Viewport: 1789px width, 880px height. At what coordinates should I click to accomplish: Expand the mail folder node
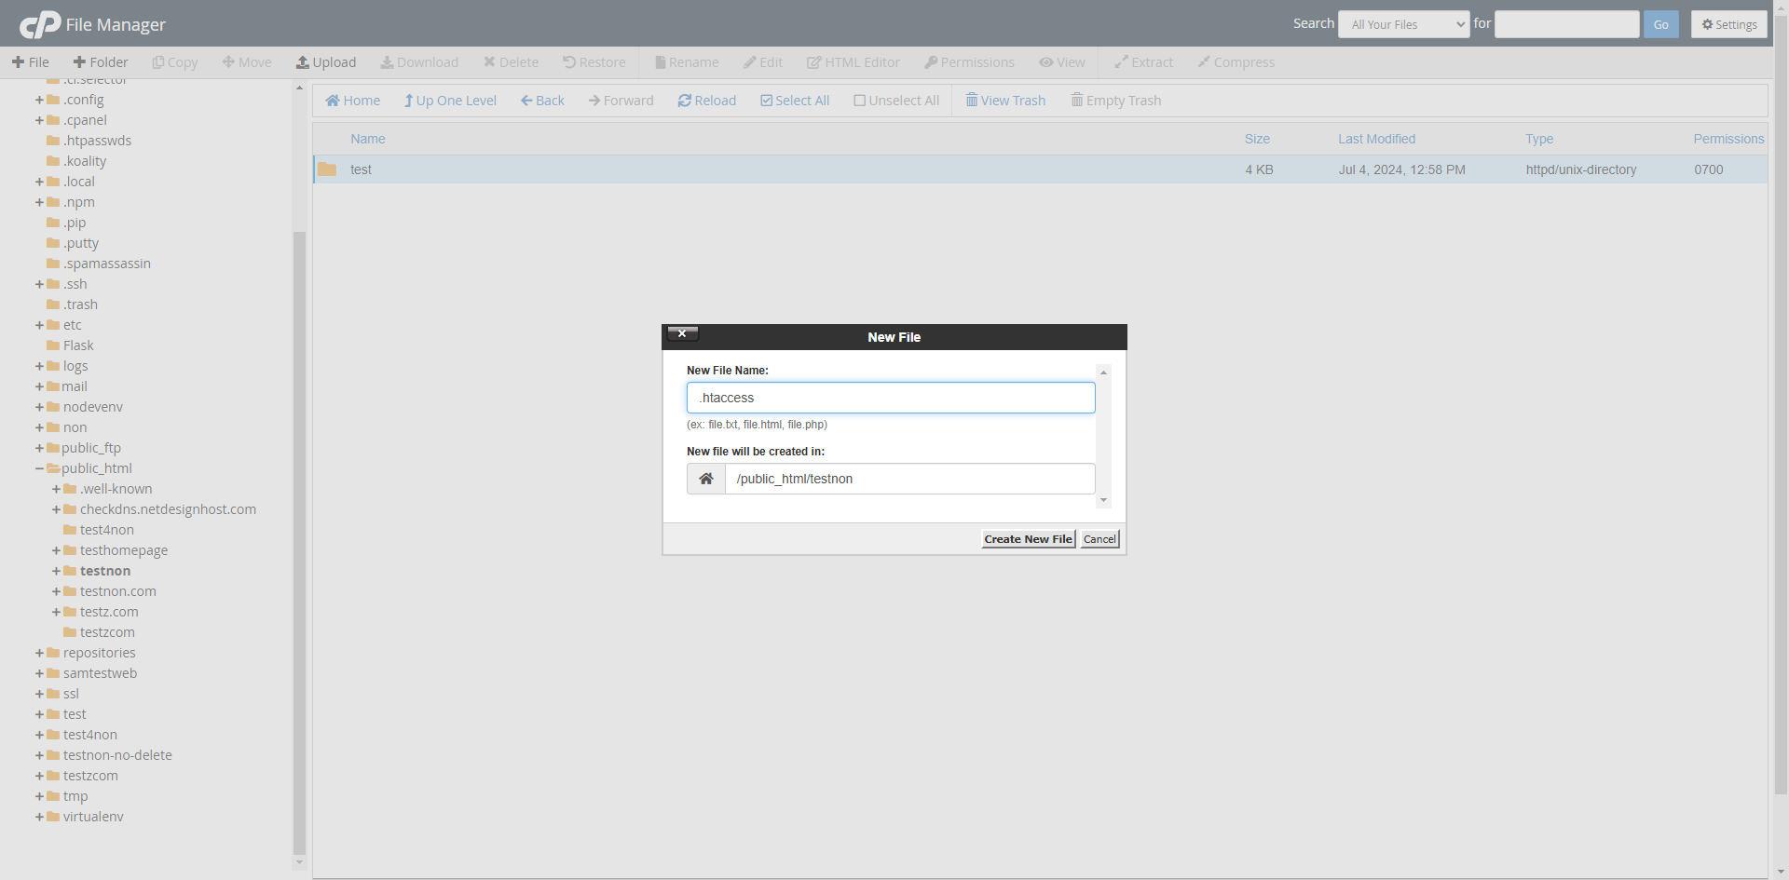tap(39, 386)
